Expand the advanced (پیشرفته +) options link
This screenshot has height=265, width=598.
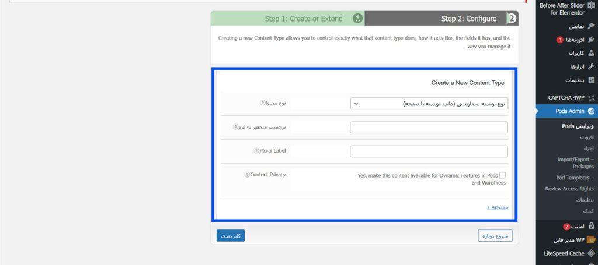(x=498, y=207)
